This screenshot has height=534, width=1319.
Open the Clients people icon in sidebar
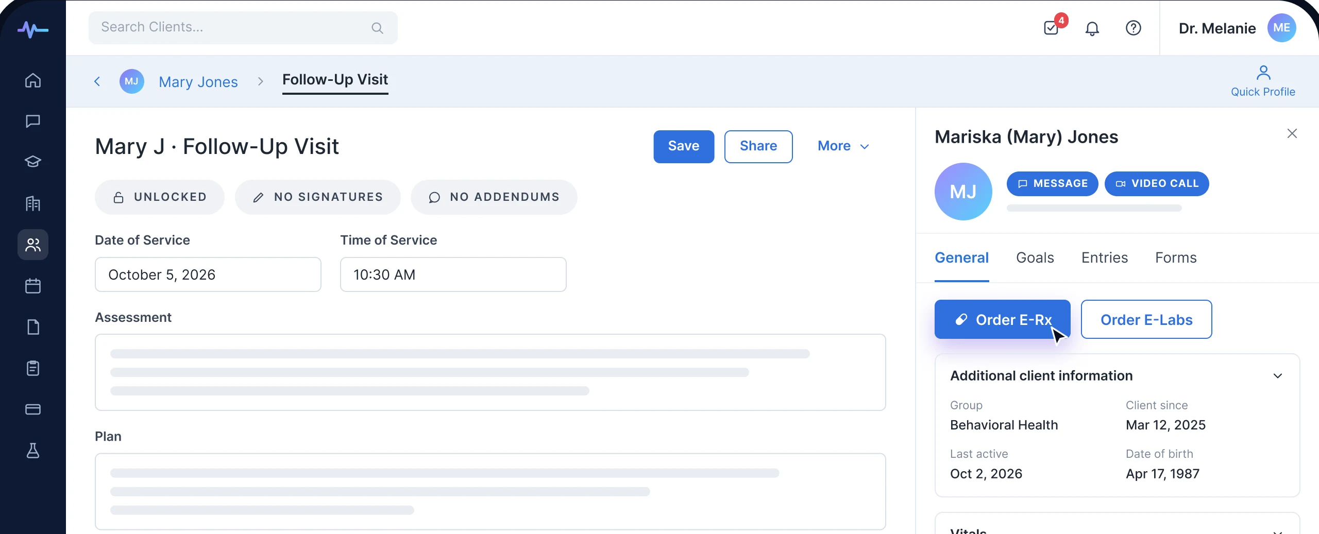tap(33, 245)
